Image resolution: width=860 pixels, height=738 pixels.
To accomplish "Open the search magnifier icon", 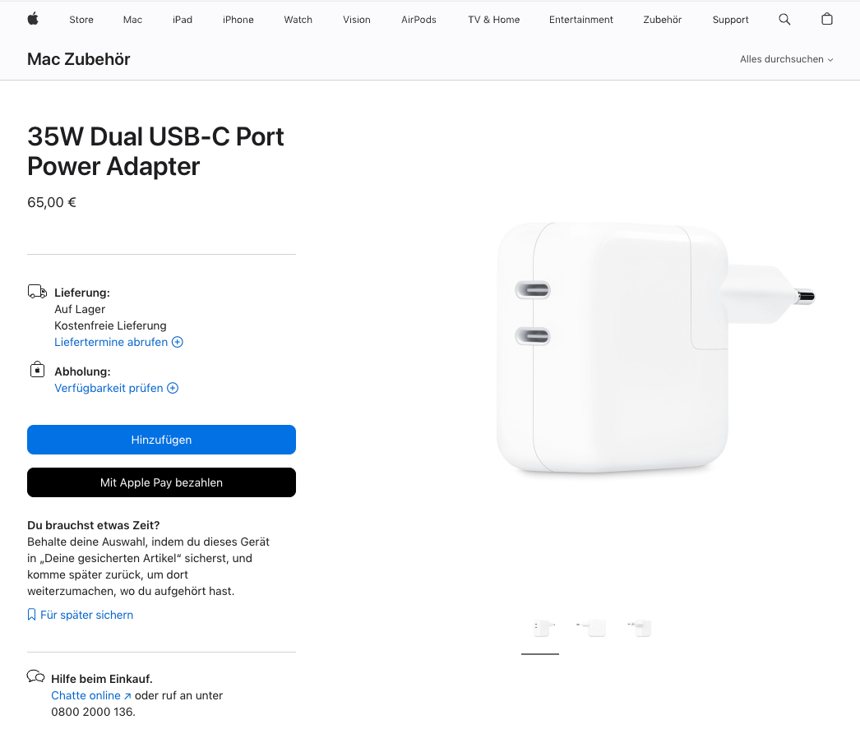I will (784, 19).
